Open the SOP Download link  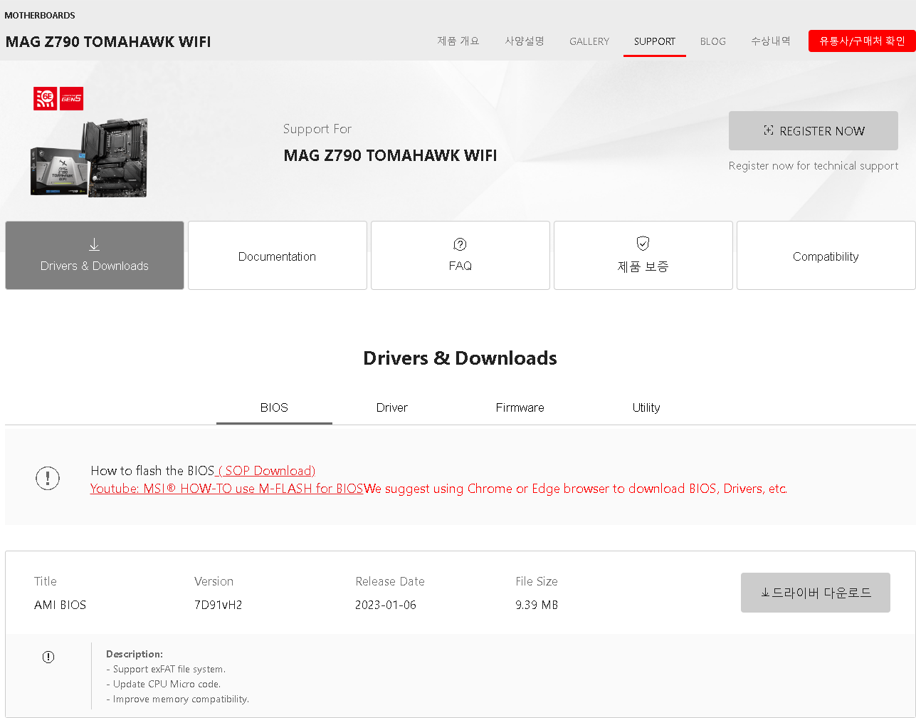pos(265,471)
